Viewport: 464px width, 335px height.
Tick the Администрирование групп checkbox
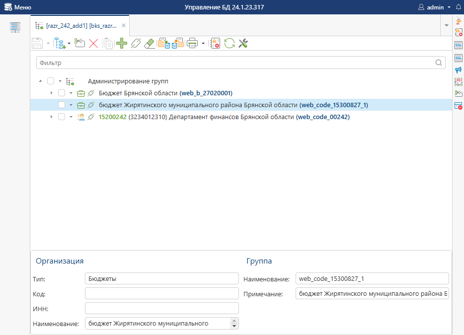51,81
